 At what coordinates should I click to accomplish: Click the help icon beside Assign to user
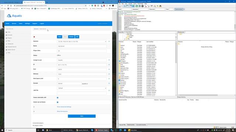tap(109, 60)
